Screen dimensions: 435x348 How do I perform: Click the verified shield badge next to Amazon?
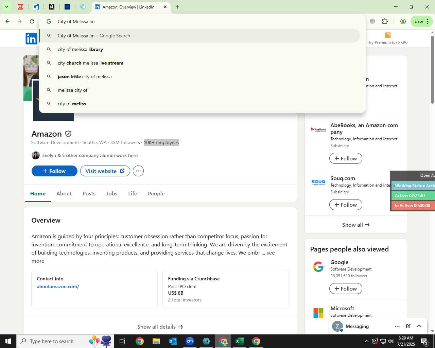(68, 134)
